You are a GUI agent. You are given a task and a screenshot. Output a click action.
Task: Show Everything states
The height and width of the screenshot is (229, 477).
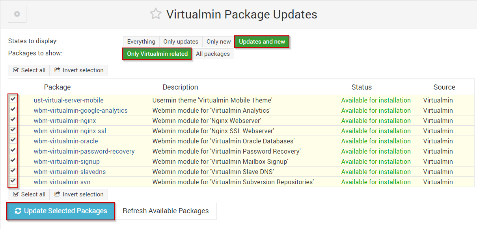click(x=141, y=42)
